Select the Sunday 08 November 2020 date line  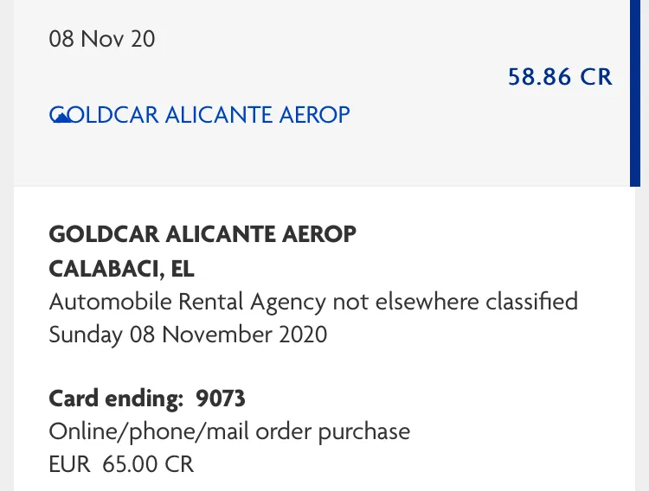188,335
